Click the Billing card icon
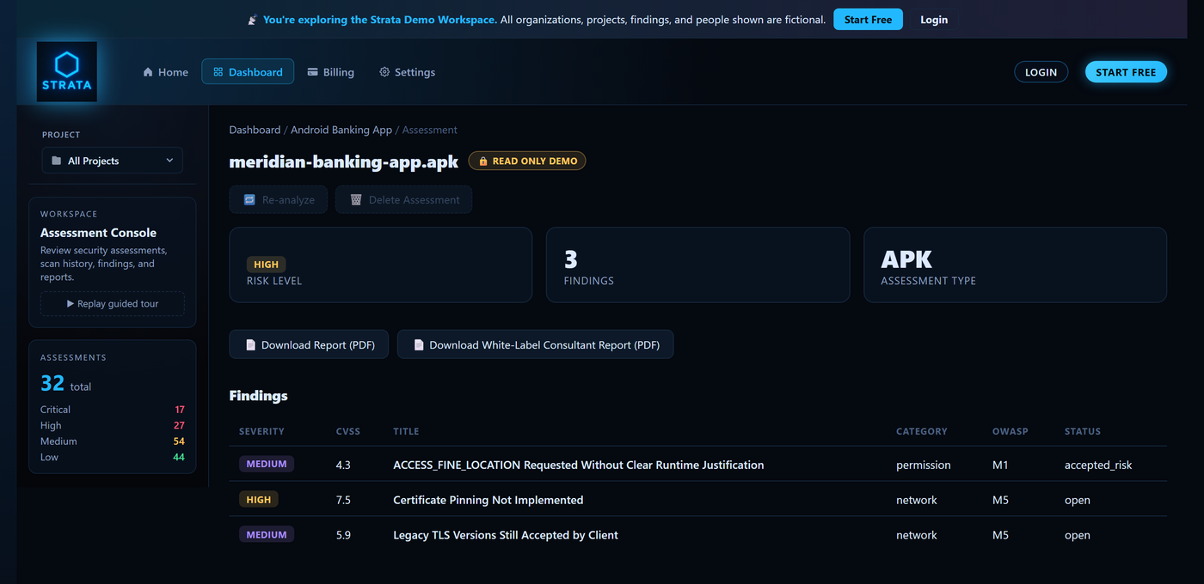 click(x=313, y=72)
